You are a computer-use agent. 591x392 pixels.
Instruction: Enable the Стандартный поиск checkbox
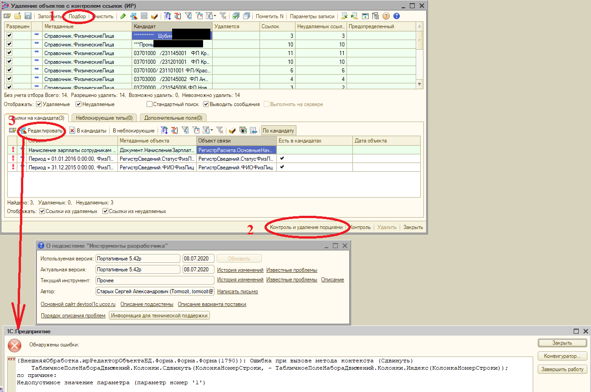(x=149, y=104)
